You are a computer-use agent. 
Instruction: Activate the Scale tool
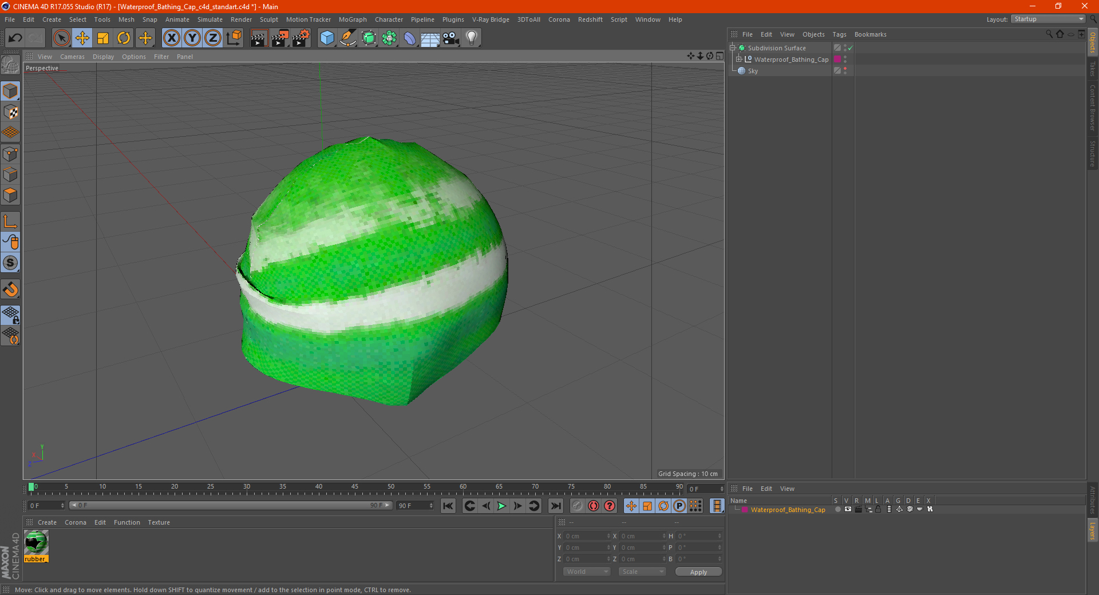[x=103, y=38]
